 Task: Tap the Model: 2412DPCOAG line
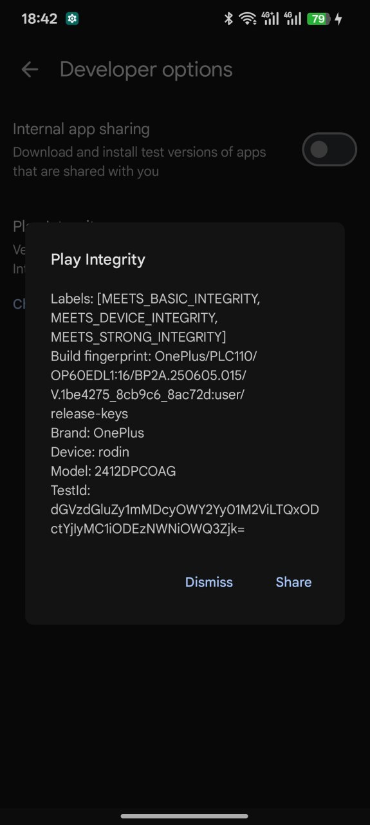[113, 471]
